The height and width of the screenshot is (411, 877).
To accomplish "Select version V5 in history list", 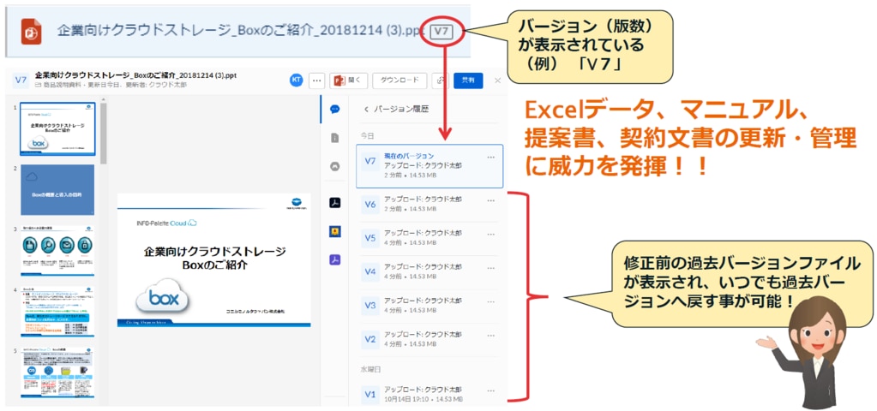I will point(429,238).
